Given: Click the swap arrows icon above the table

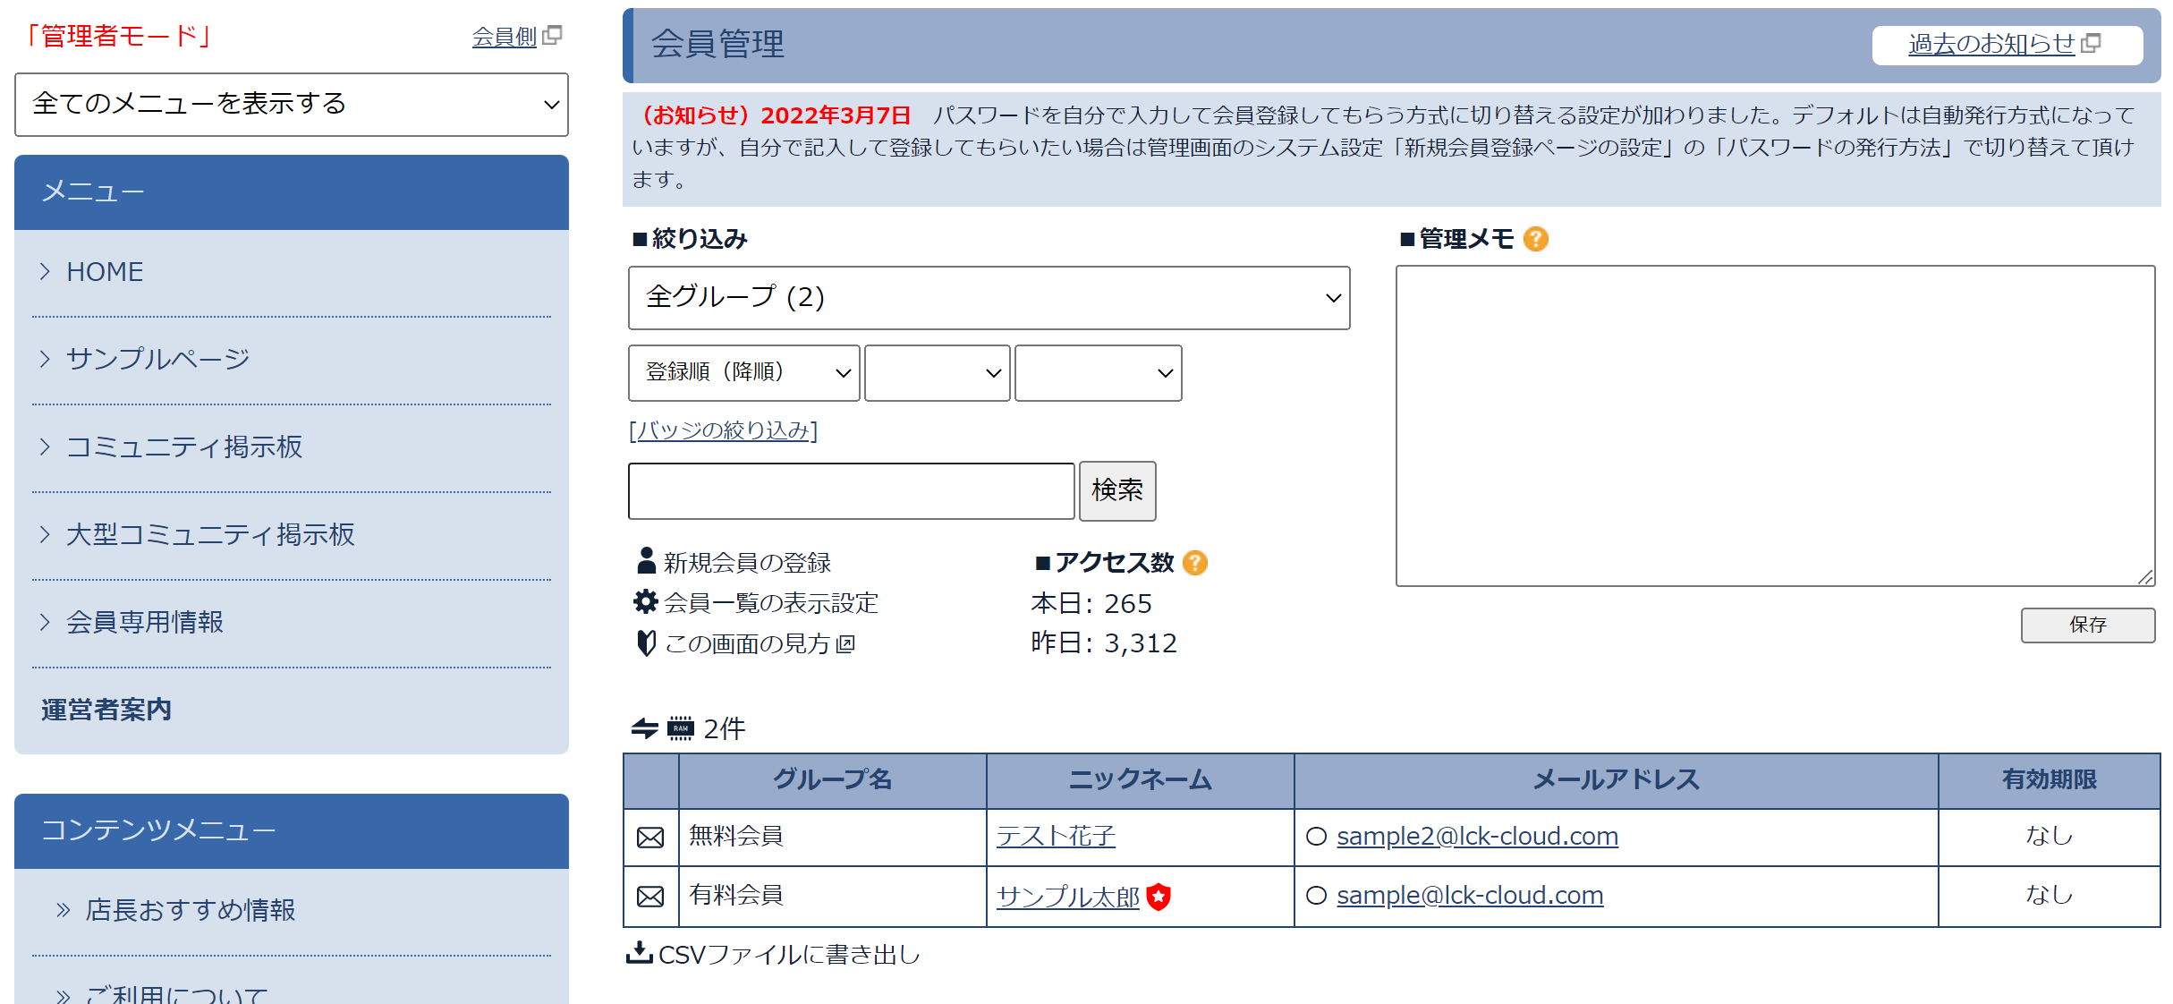Looking at the screenshot, I should click(x=645, y=728).
